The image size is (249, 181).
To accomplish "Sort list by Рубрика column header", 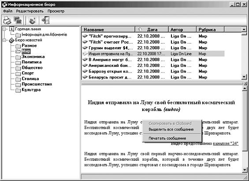I will coord(210,30).
